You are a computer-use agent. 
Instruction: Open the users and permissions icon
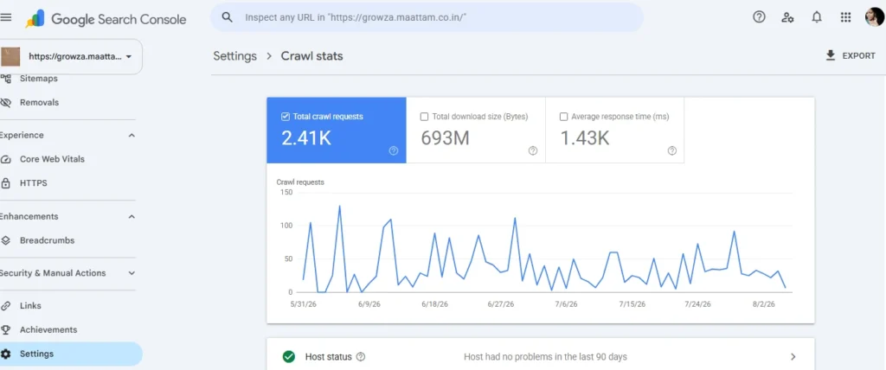pos(787,17)
